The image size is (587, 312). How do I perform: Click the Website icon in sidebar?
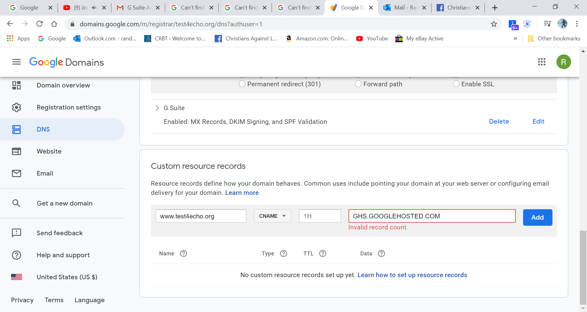coord(17,151)
